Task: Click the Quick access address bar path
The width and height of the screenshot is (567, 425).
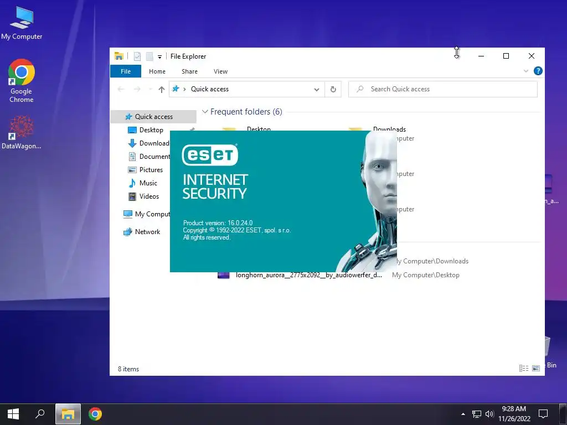Action: coord(210,89)
